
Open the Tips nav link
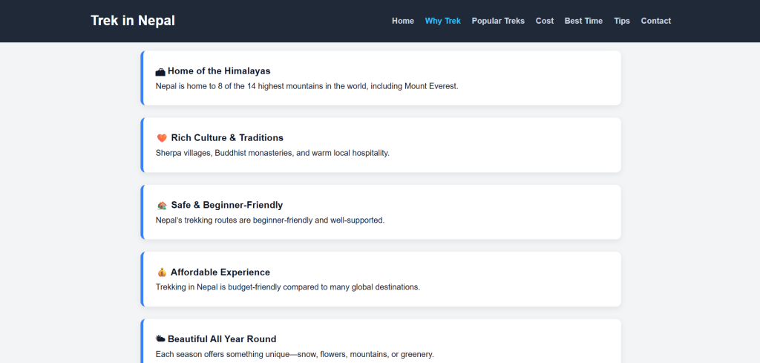[621, 21]
